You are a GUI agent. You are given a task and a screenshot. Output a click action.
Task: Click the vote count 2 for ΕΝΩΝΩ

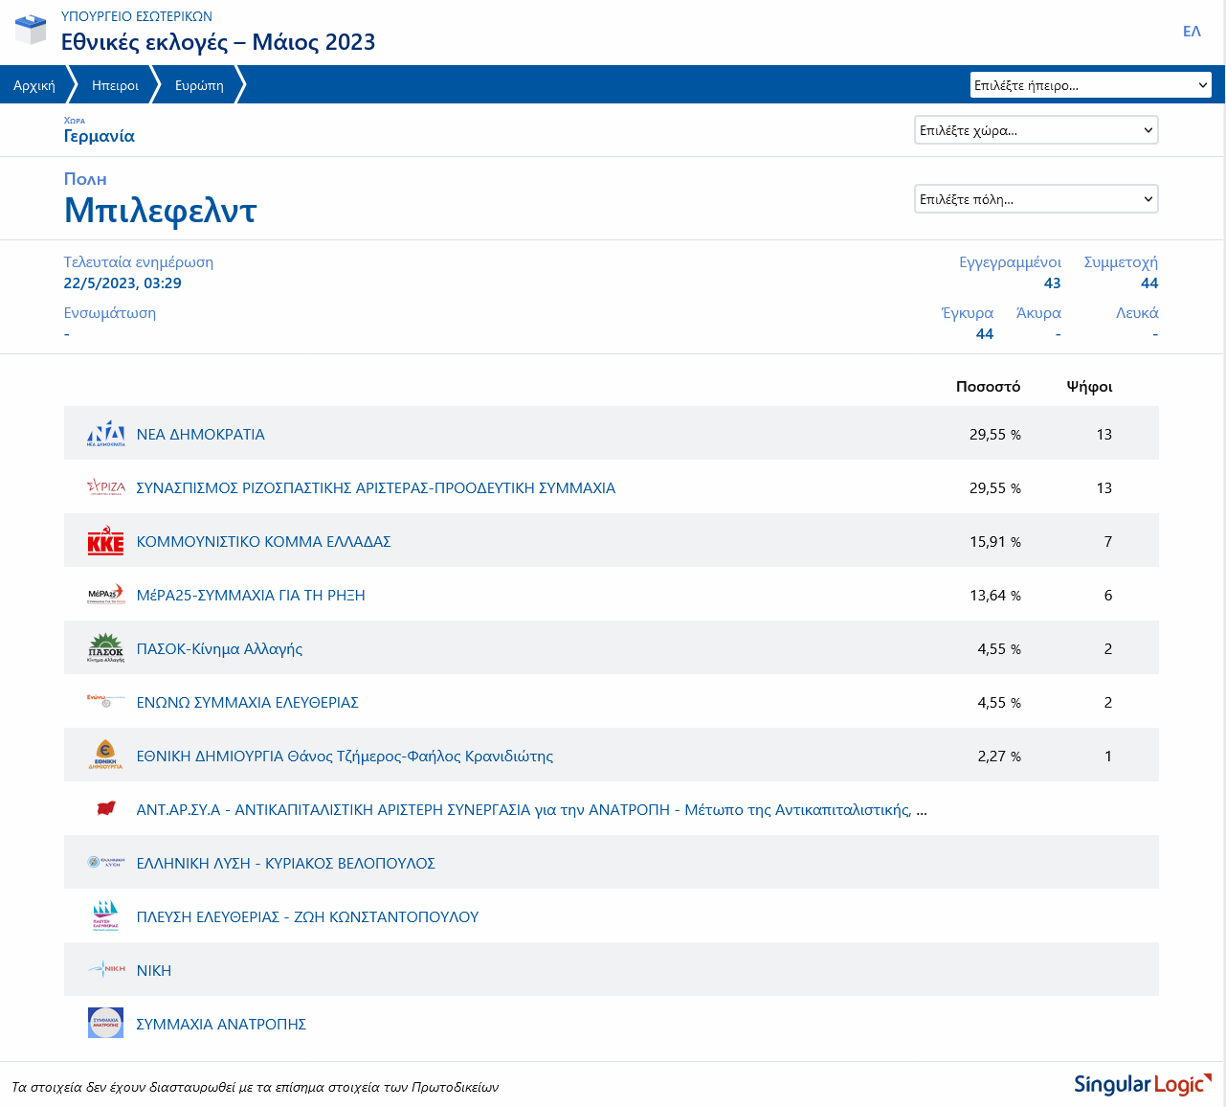tap(1108, 703)
